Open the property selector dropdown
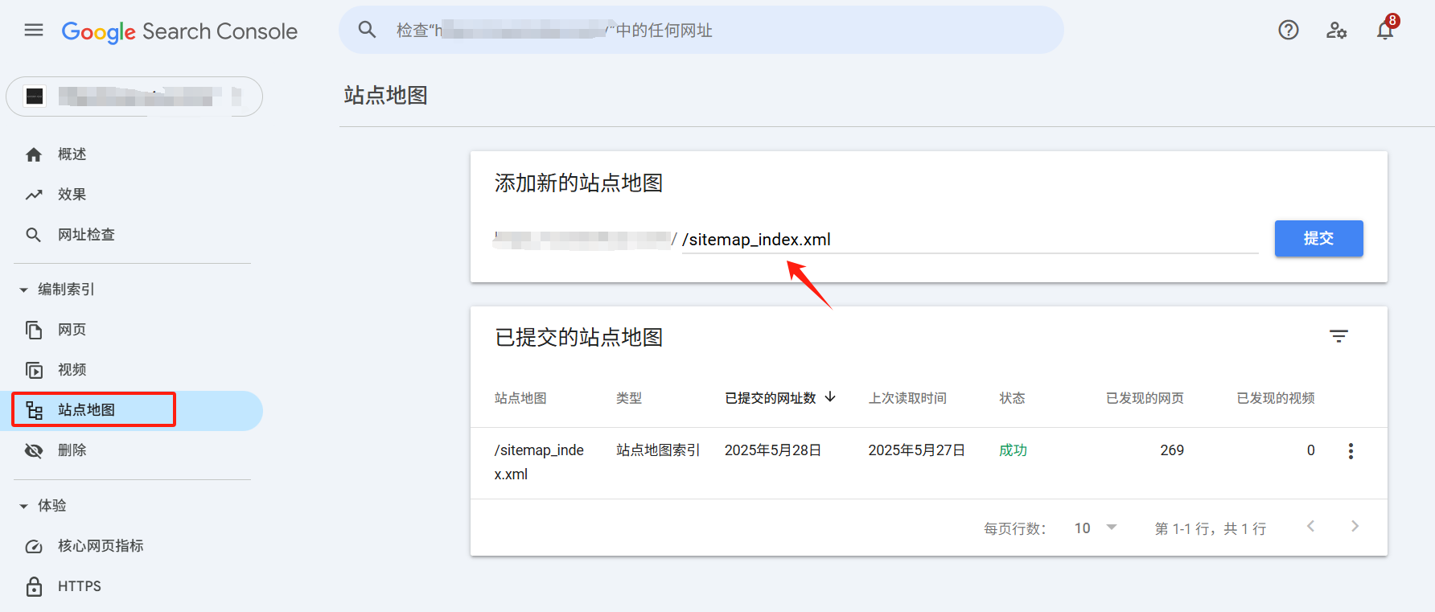1435x612 pixels. coord(134,97)
